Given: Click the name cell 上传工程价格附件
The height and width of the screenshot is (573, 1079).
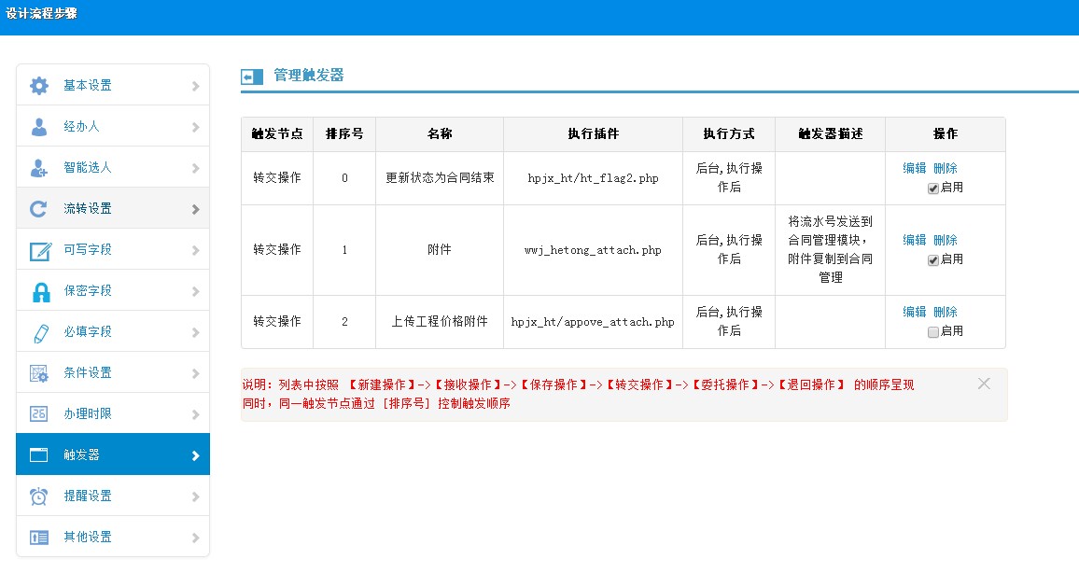Looking at the screenshot, I should (440, 322).
